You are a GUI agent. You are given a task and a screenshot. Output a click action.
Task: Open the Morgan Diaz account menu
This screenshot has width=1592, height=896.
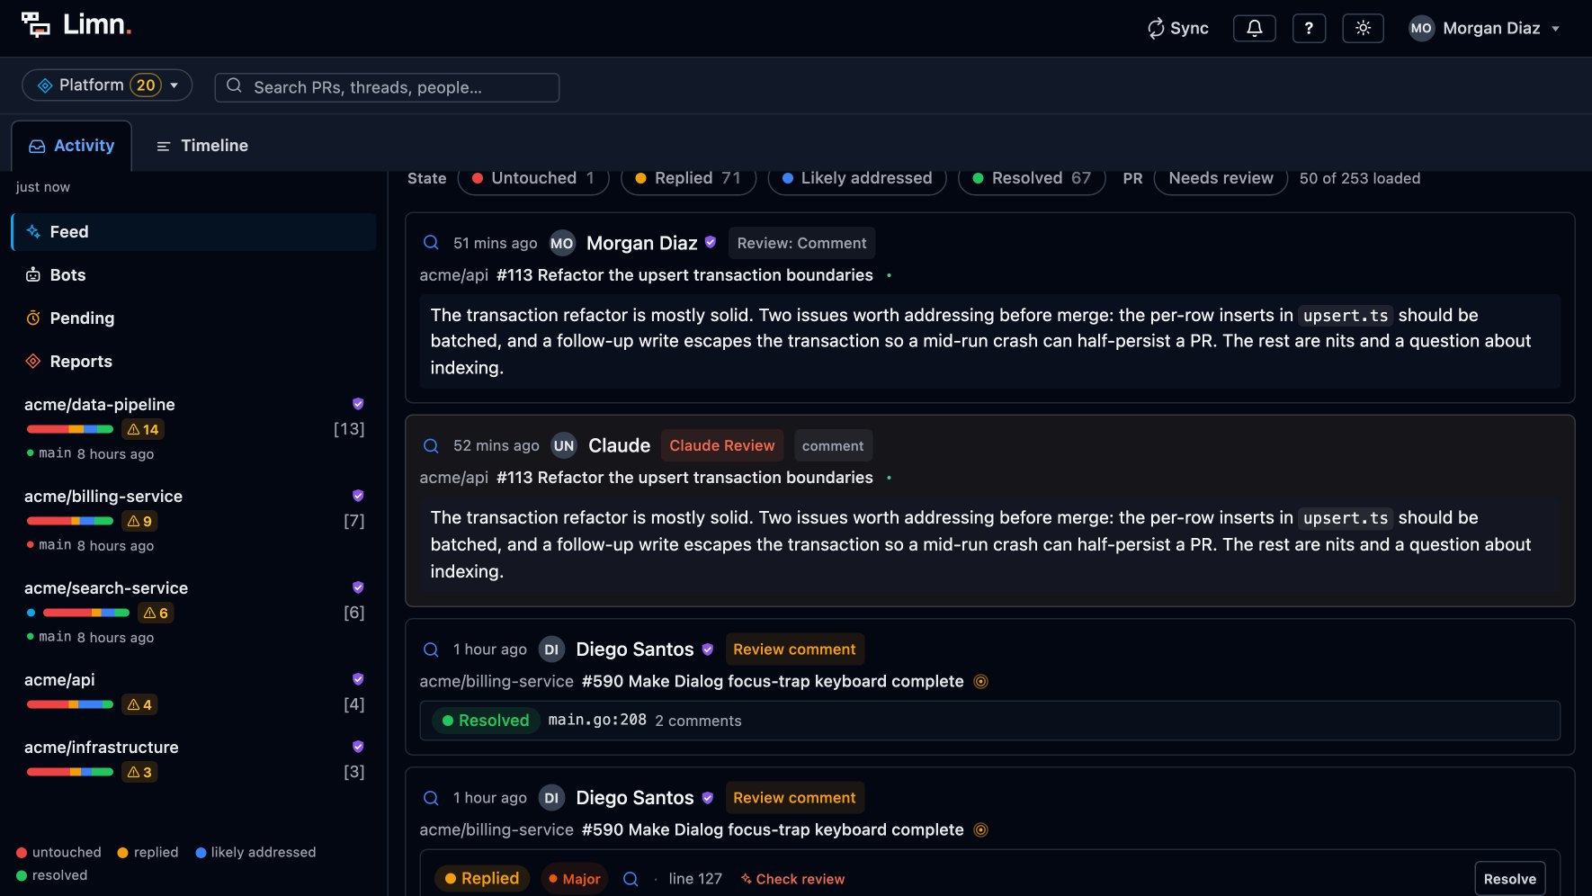1484,28
